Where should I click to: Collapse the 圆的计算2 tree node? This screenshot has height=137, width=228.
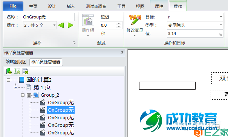9,80
